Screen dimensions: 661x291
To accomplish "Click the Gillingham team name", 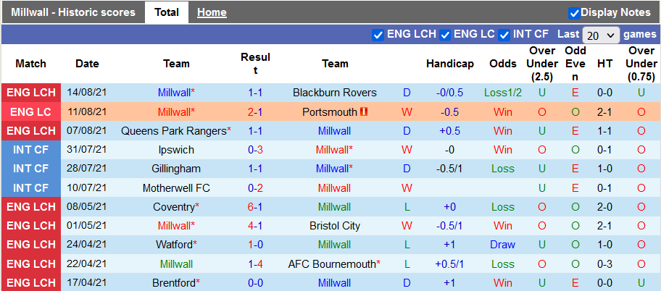I will point(176,169).
